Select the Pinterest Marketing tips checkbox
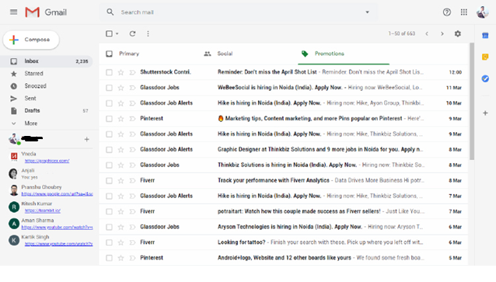 [109, 119]
